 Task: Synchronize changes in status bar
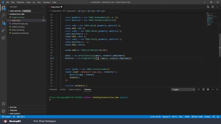tap(14, 117)
